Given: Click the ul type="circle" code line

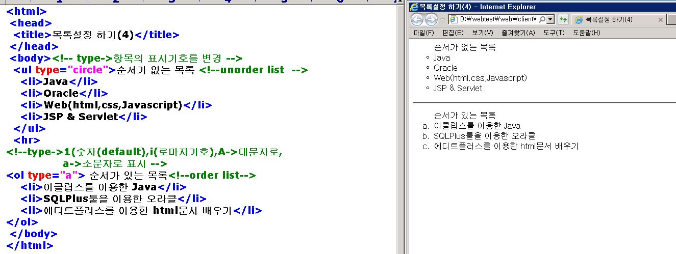Looking at the screenshot, I should click(x=161, y=70).
